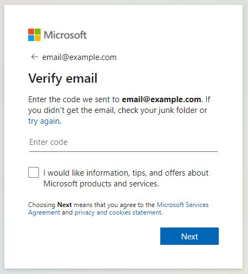This screenshot has height=274, width=248.
Task: Click the 'Microsoft products and services' label line
Action: pyautogui.click(x=101, y=184)
